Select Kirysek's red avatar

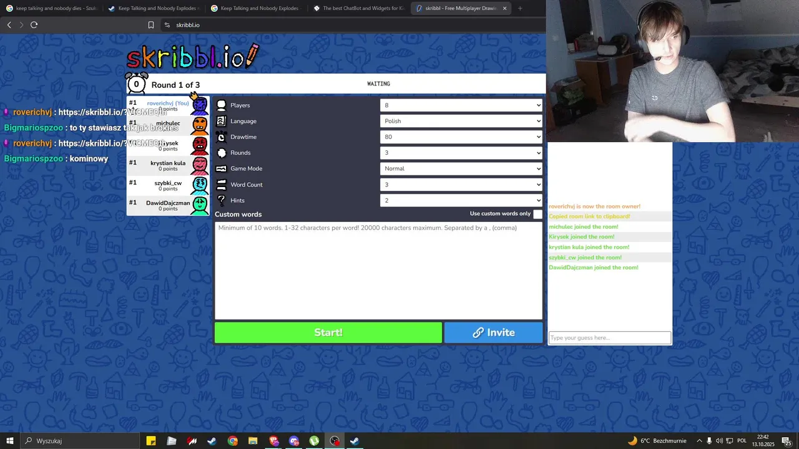click(200, 145)
